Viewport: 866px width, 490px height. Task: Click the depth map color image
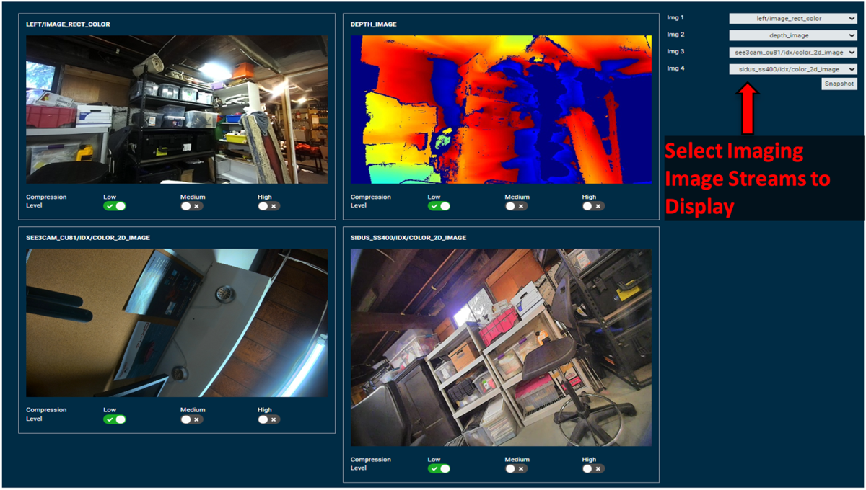pyautogui.click(x=501, y=110)
